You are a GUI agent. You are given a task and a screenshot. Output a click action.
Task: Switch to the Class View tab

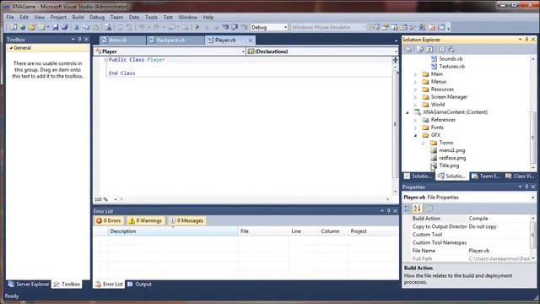[x=520, y=176]
